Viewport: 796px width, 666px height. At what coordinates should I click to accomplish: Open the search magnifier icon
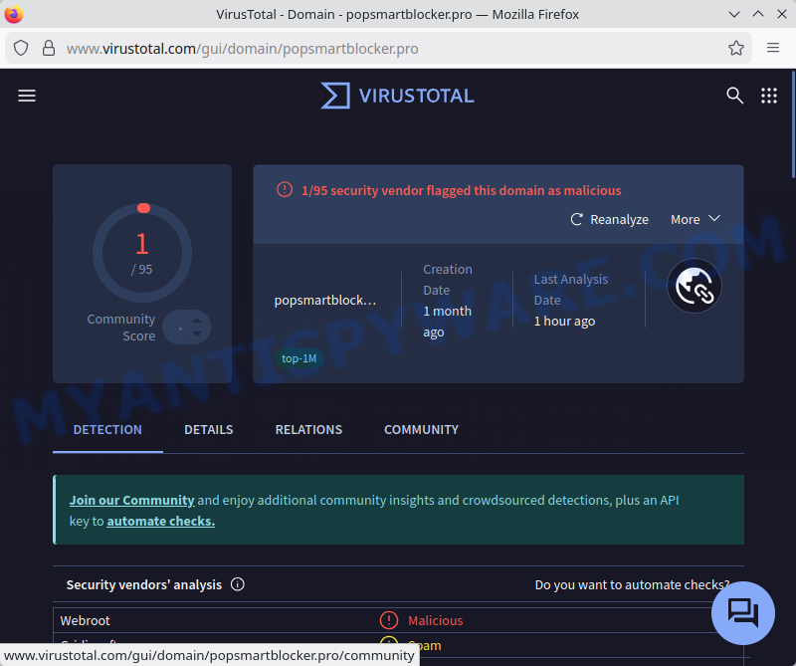click(734, 96)
